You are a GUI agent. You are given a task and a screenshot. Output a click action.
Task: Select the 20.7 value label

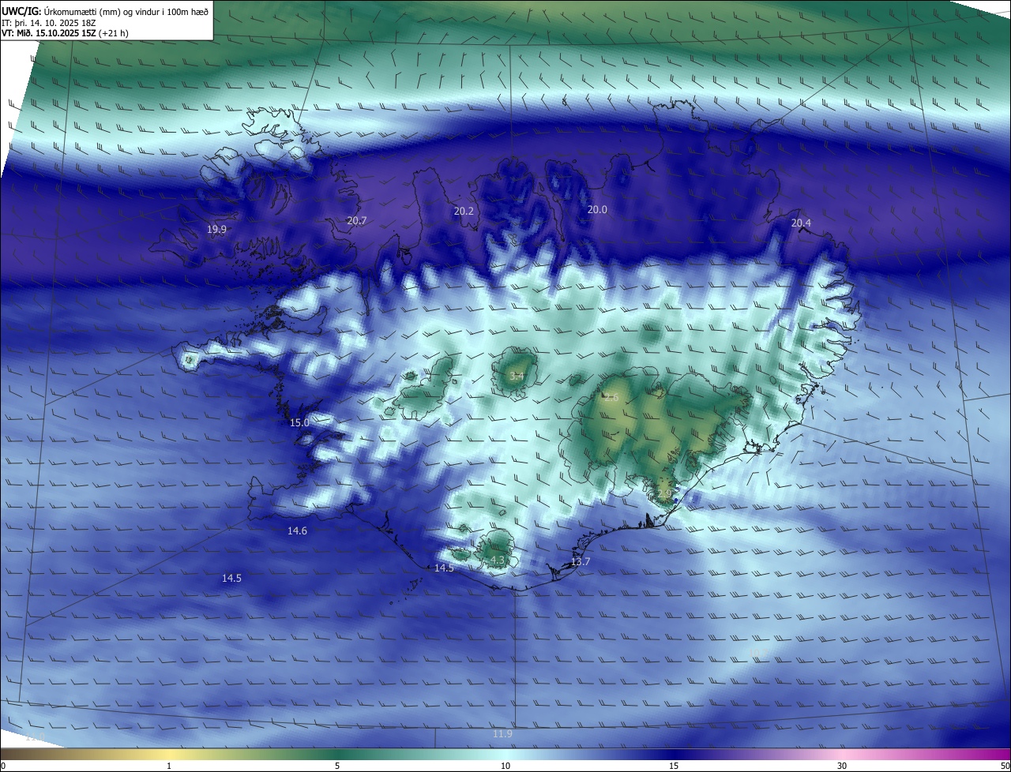click(x=356, y=221)
